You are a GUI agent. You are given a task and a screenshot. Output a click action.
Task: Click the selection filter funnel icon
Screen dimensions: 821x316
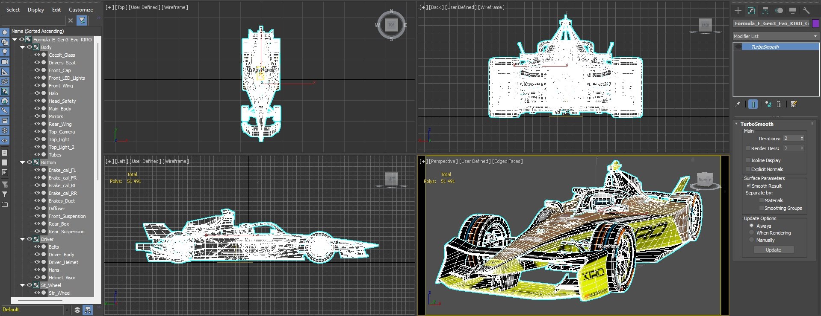[82, 20]
